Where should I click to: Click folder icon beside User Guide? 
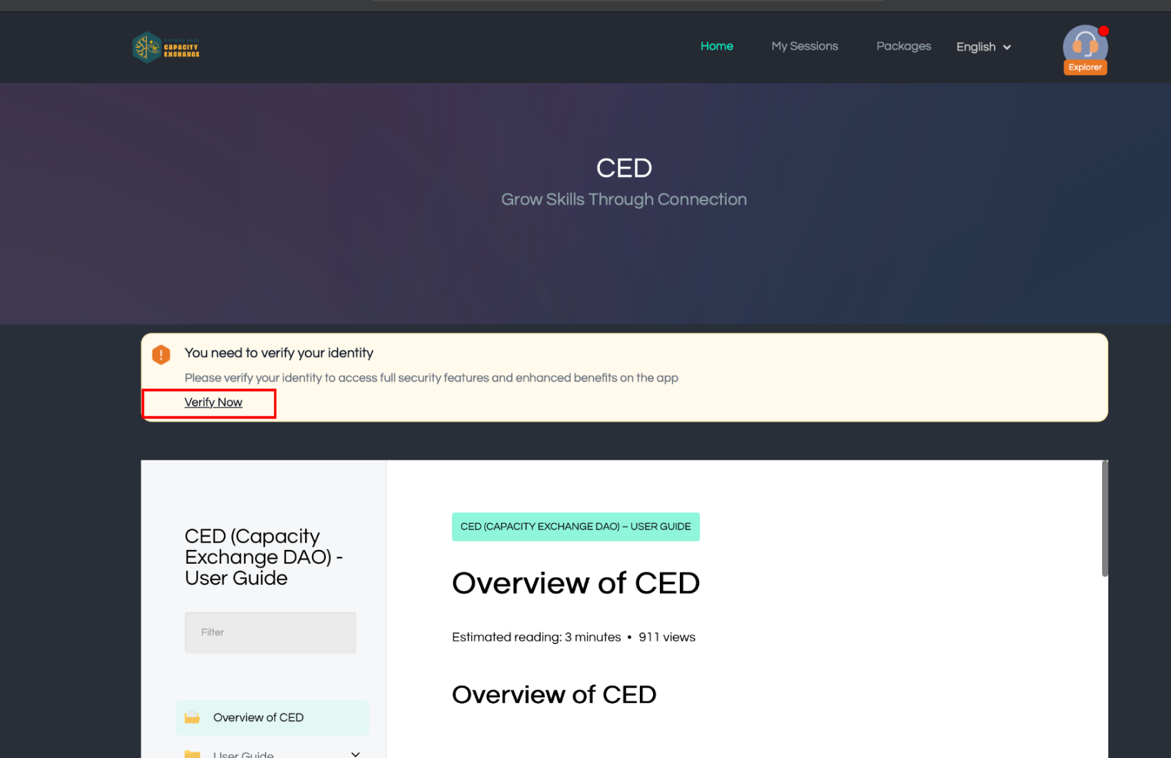pyautogui.click(x=192, y=754)
